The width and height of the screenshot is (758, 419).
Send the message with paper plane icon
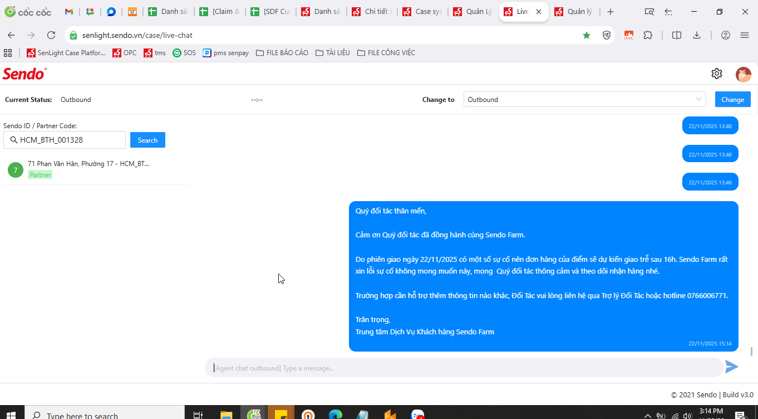(x=732, y=367)
